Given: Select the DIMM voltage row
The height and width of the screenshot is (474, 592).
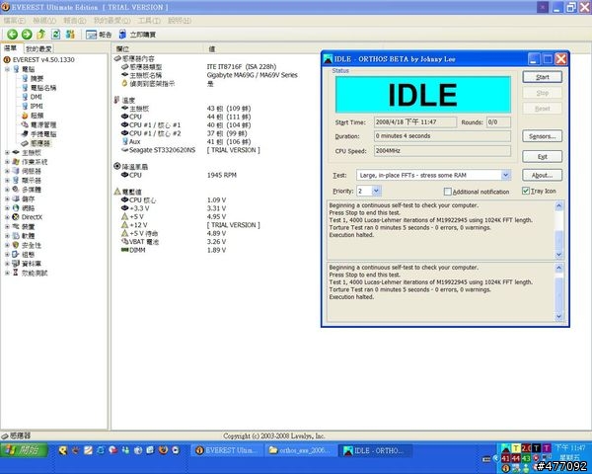Looking at the screenshot, I should (174, 250).
